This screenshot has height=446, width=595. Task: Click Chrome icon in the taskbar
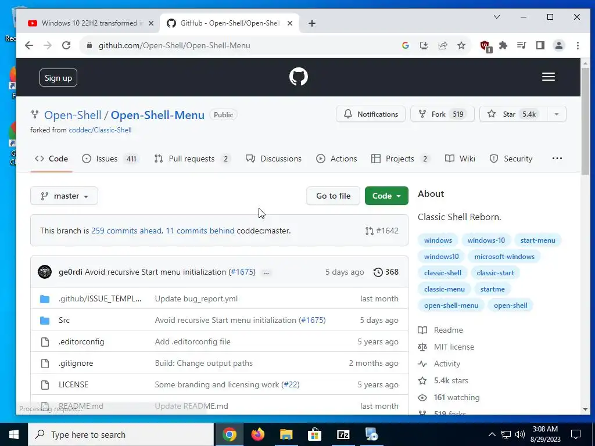pos(229,434)
